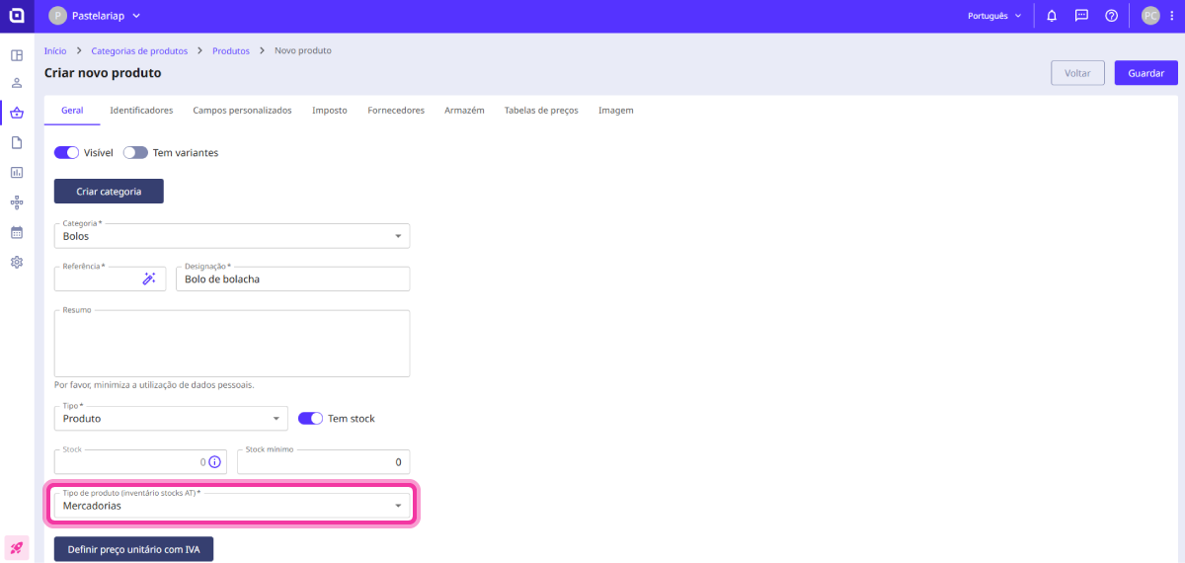This screenshot has width=1185, height=563.
Task: Click the rocket icon at sidebar bottom
Action: [17, 546]
